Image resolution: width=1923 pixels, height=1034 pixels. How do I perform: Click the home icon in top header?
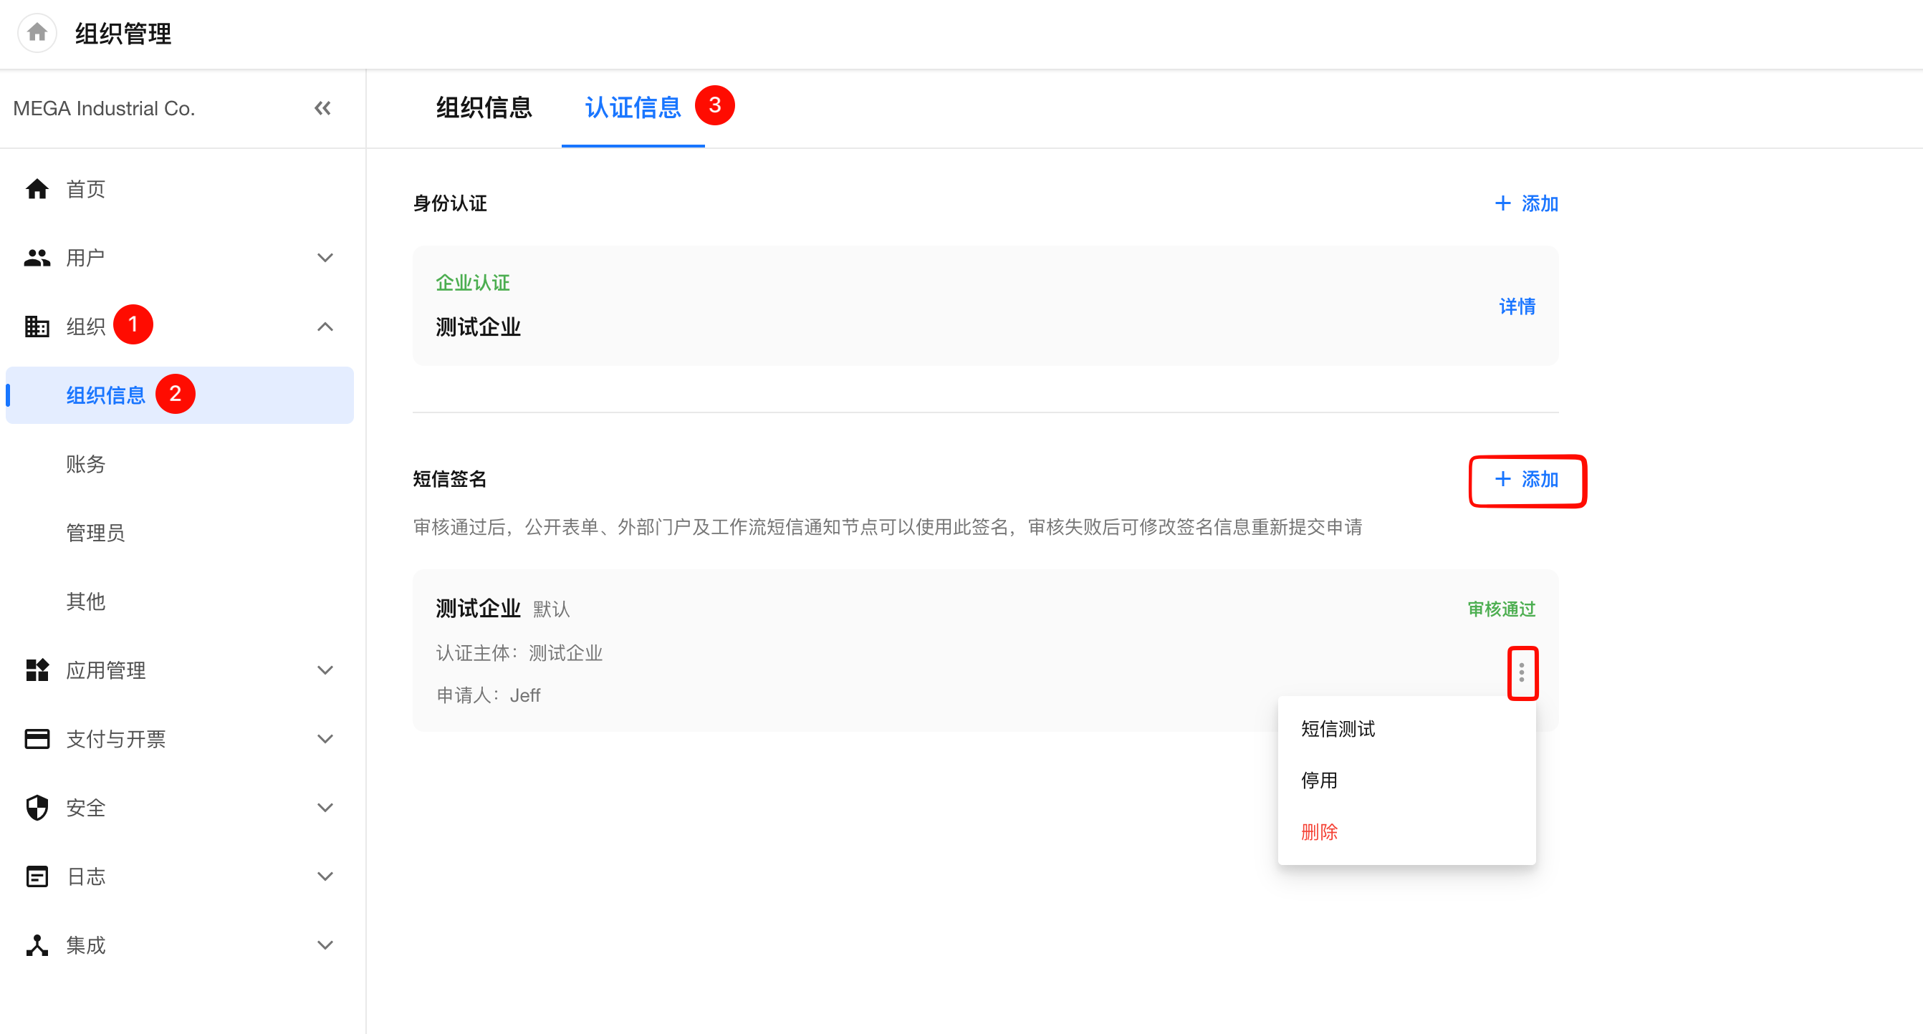tap(37, 33)
